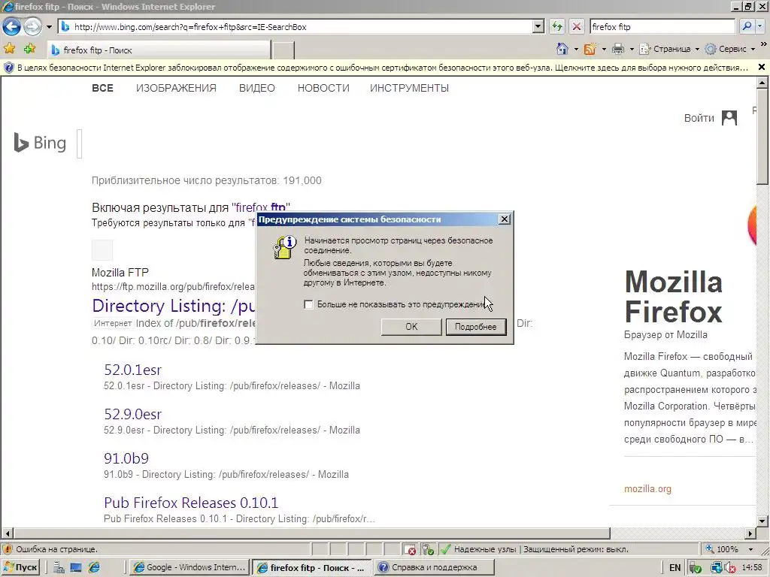Screen dimensions: 770x577
Task: Stop loading with the red X icon
Action: (577, 27)
